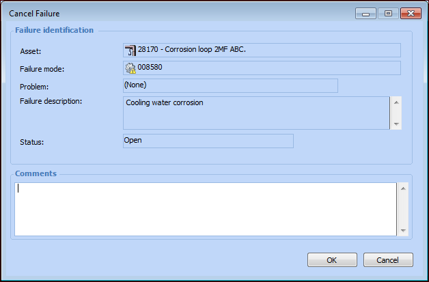429x282 pixels.
Task: Confirm with the OK button
Action: [332, 260]
